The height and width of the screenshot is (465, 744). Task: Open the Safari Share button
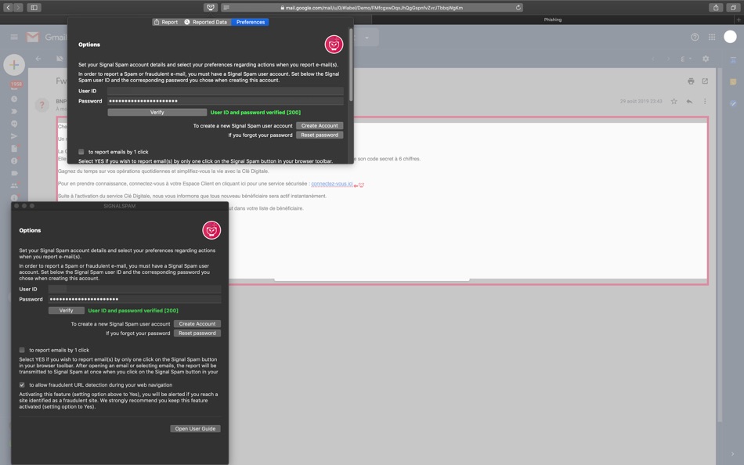click(x=716, y=8)
